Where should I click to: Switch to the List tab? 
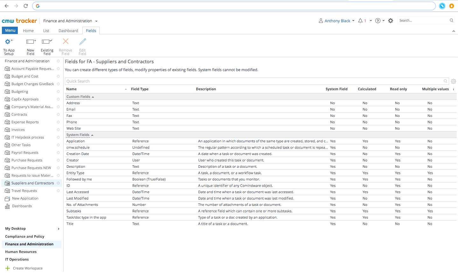[46, 31]
